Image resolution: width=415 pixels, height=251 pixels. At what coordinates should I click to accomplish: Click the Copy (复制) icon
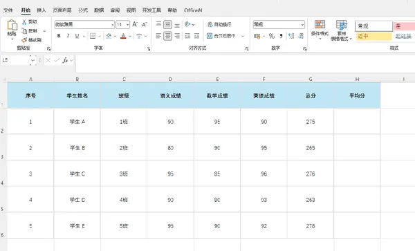click(x=24, y=31)
